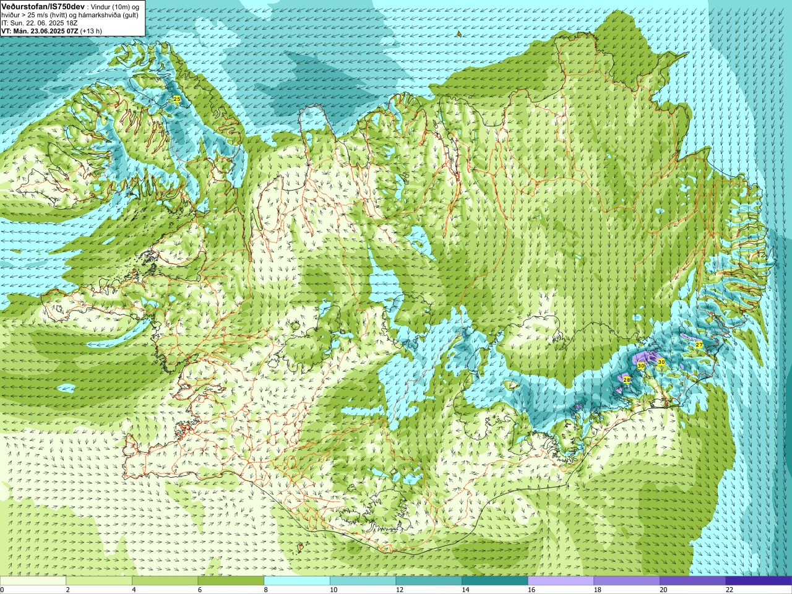Select the 12–14 m/s teal legend swatch
Screen dimensions: 792x594
click(429, 580)
